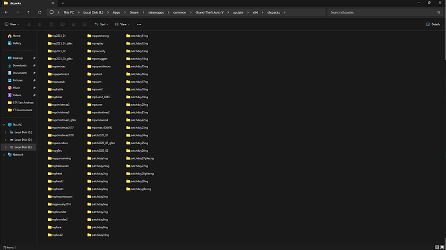
Task: Click the Rename toolbar icon
Action: (x=62, y=25)
